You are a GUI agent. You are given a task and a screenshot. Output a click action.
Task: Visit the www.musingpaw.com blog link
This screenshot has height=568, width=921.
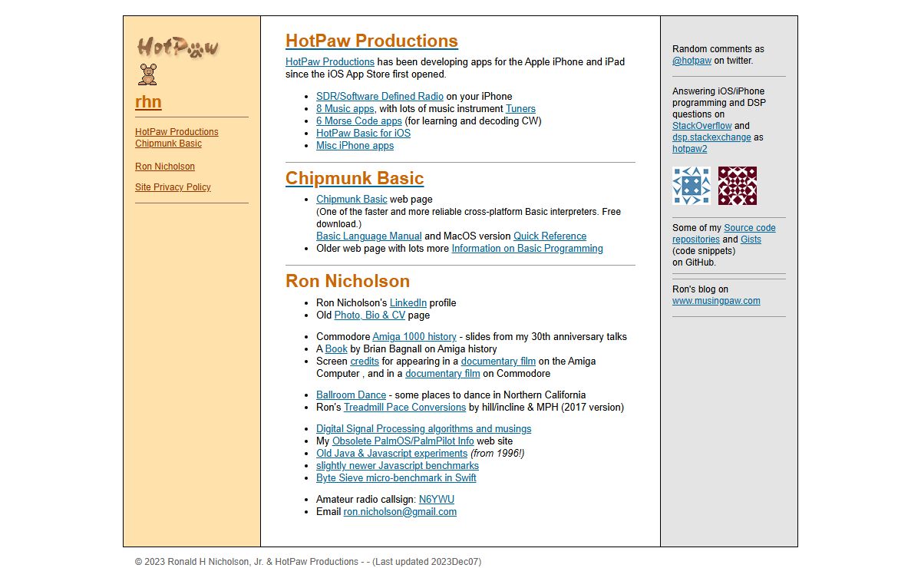pos(716,301)
